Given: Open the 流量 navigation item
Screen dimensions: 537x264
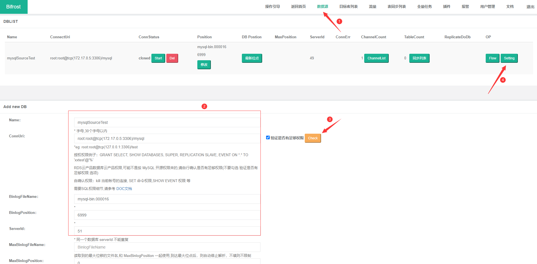Looking at the screenshot, I should click(372, 6).
